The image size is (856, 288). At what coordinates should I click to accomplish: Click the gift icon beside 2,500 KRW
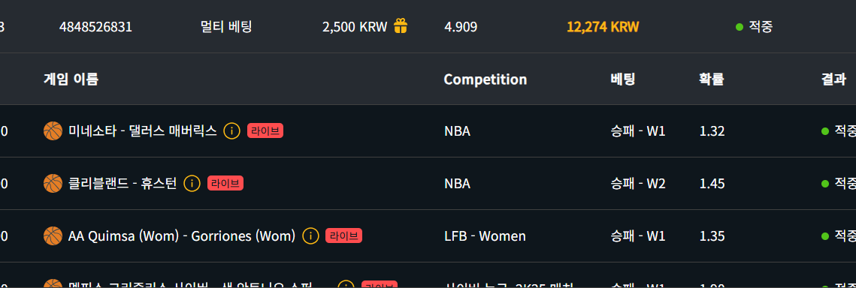tap(401, 26)
